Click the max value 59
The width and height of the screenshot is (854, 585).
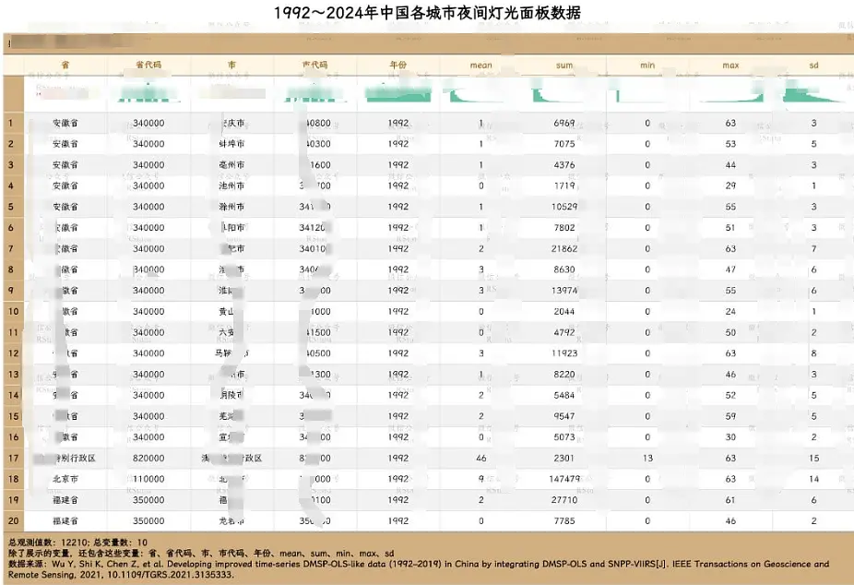pyautogui.click(x=730, y=416)
